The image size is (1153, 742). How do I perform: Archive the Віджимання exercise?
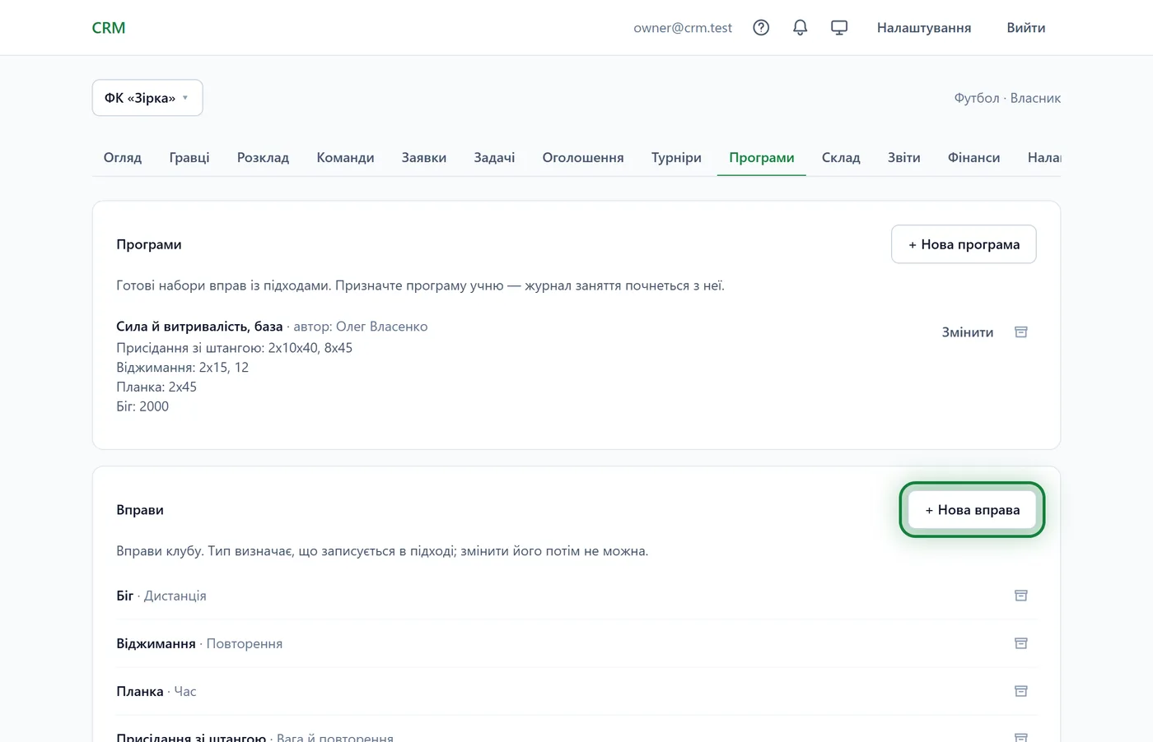(x=1020, y=643)
